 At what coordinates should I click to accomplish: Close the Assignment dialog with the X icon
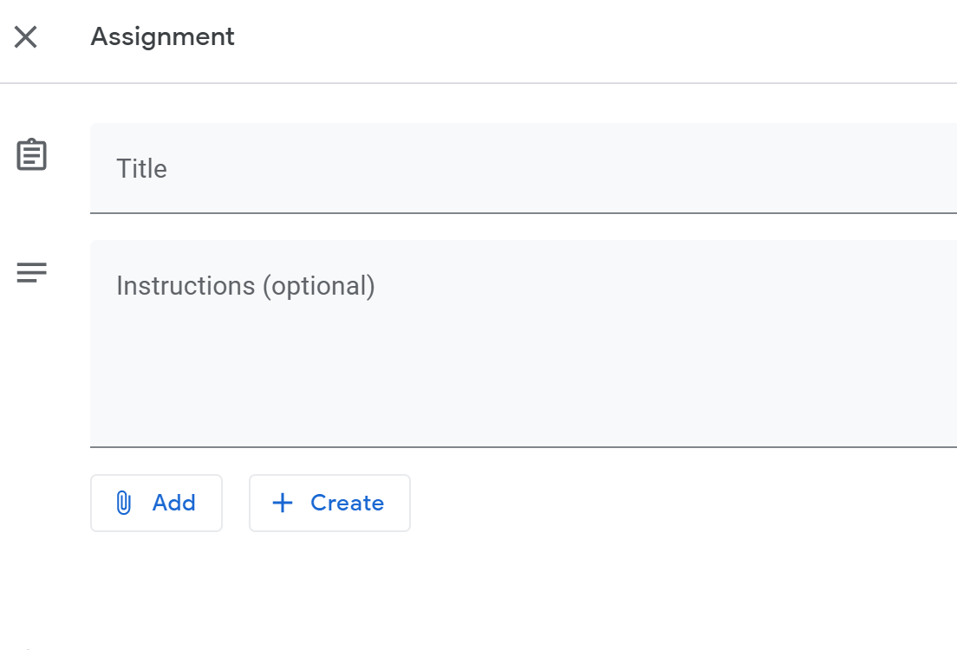26,37
